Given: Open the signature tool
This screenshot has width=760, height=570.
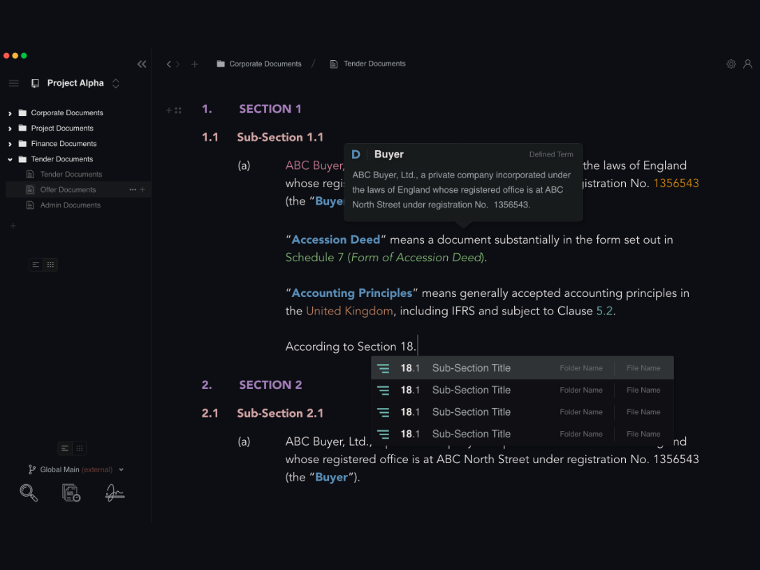Looking at the screenshot, I should tap(115, 492).
